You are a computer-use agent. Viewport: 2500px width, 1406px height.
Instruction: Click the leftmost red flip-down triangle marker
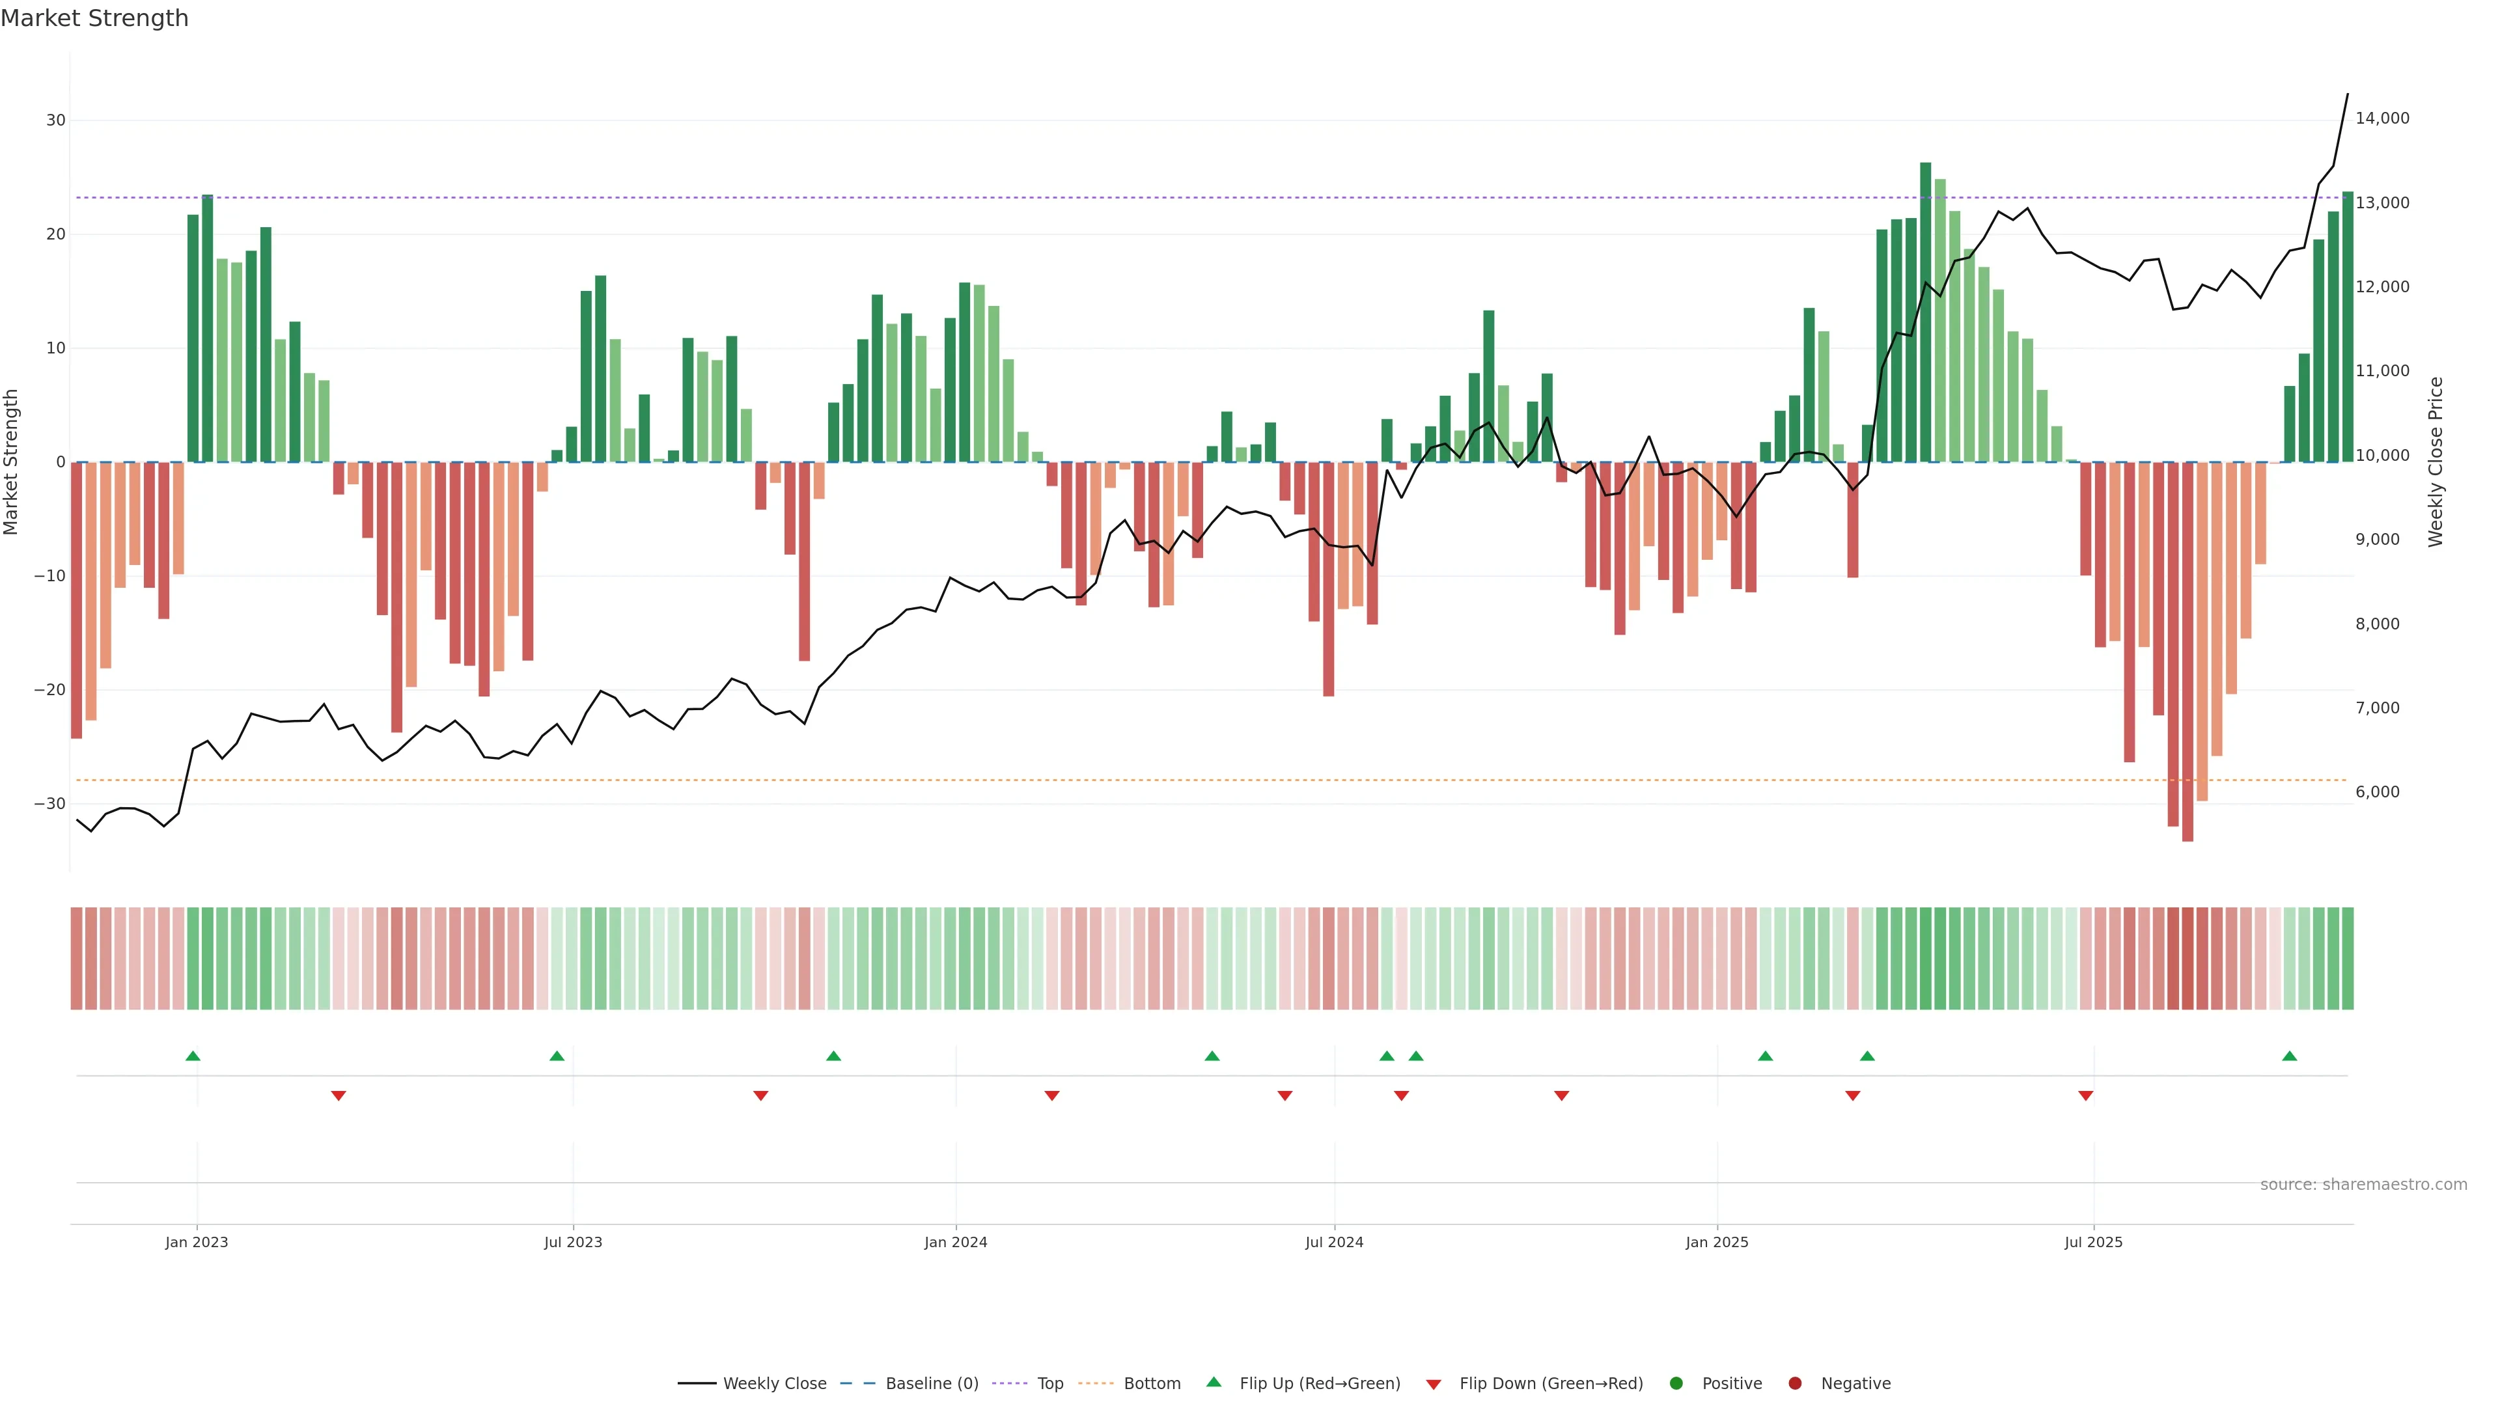[x=339, y=1096]
